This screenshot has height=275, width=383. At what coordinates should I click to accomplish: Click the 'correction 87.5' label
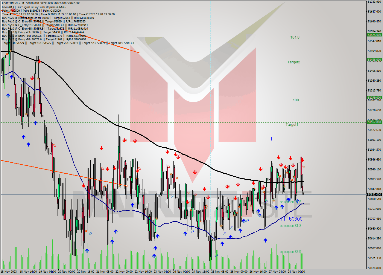click(290, 252)
